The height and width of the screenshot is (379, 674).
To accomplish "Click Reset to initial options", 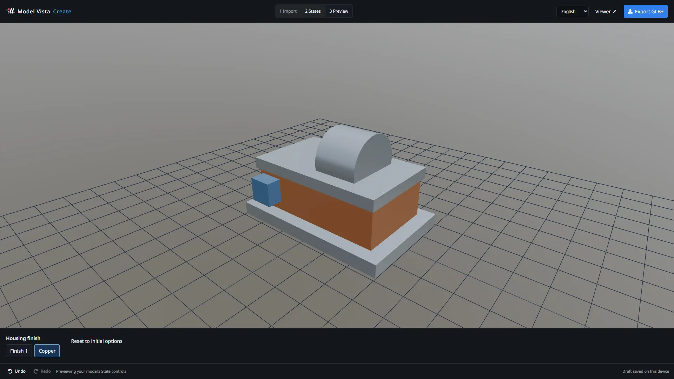I will click(x=97, y=341).
